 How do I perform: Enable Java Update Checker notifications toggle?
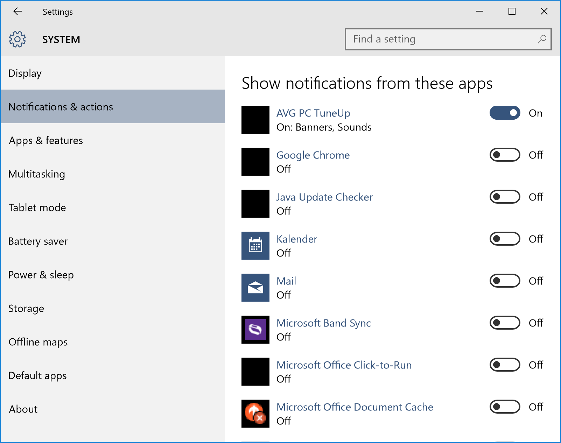tap(505, 197)
